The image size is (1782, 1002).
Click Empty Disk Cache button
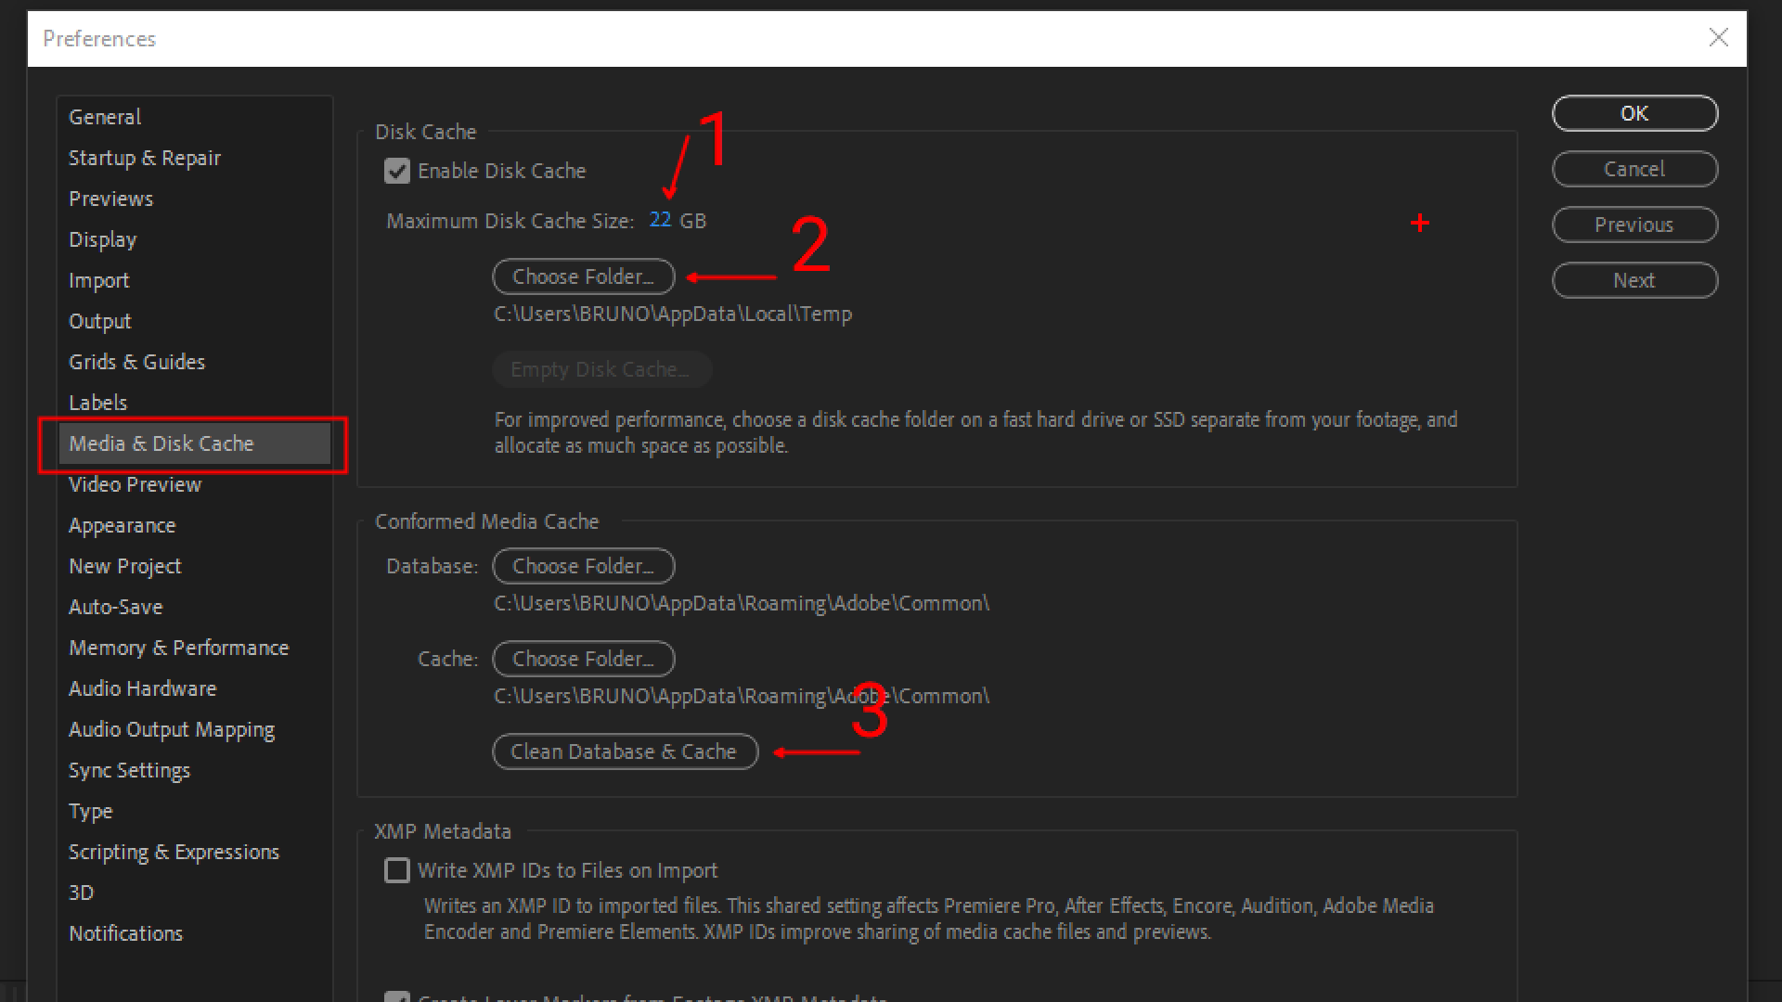600,368
